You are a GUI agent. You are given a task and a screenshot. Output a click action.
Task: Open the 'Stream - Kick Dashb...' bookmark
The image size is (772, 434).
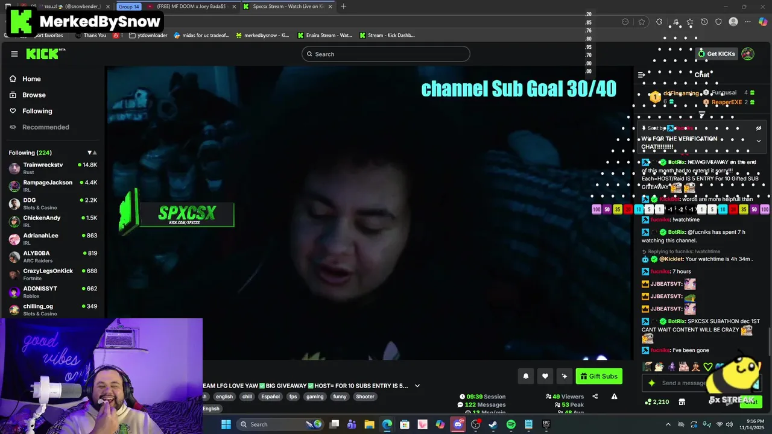click(x=387, y=36)
